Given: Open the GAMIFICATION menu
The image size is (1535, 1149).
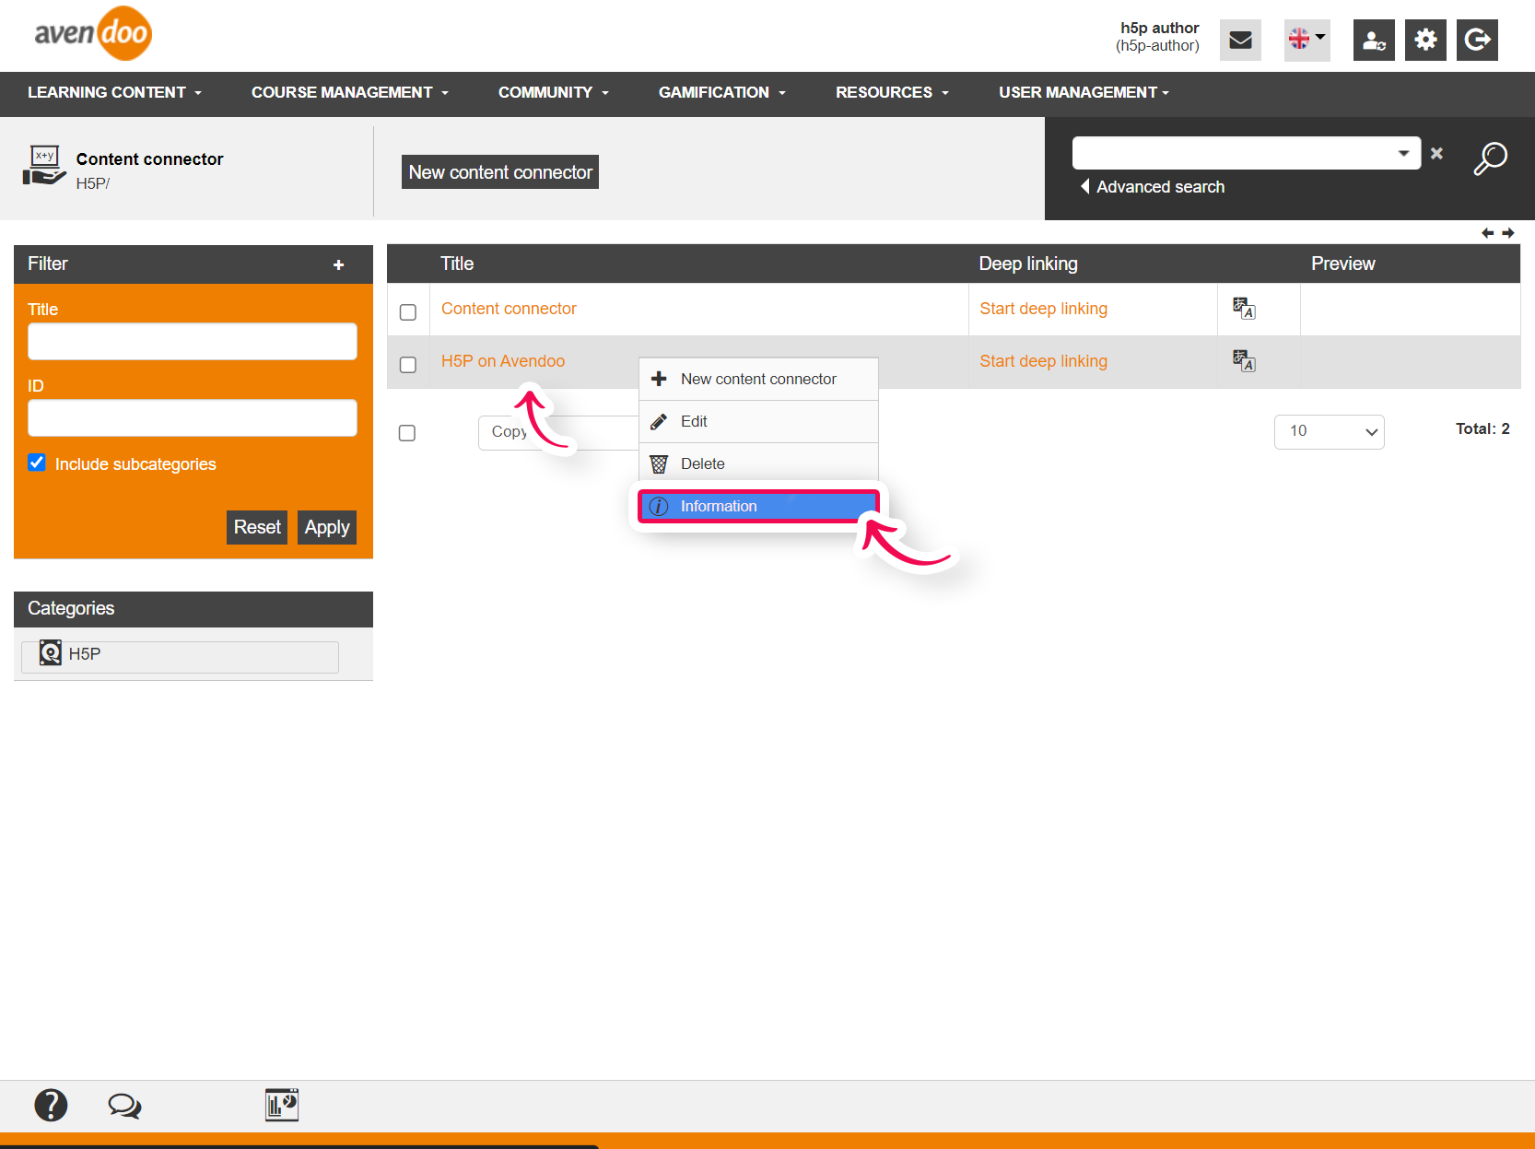Looking at the screenshot, I should pos(722,92).
